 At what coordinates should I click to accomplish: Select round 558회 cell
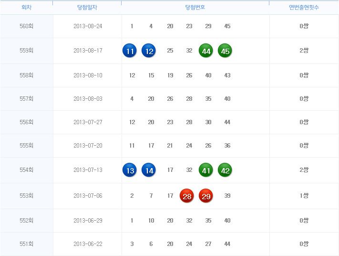[x=26, y=75]
